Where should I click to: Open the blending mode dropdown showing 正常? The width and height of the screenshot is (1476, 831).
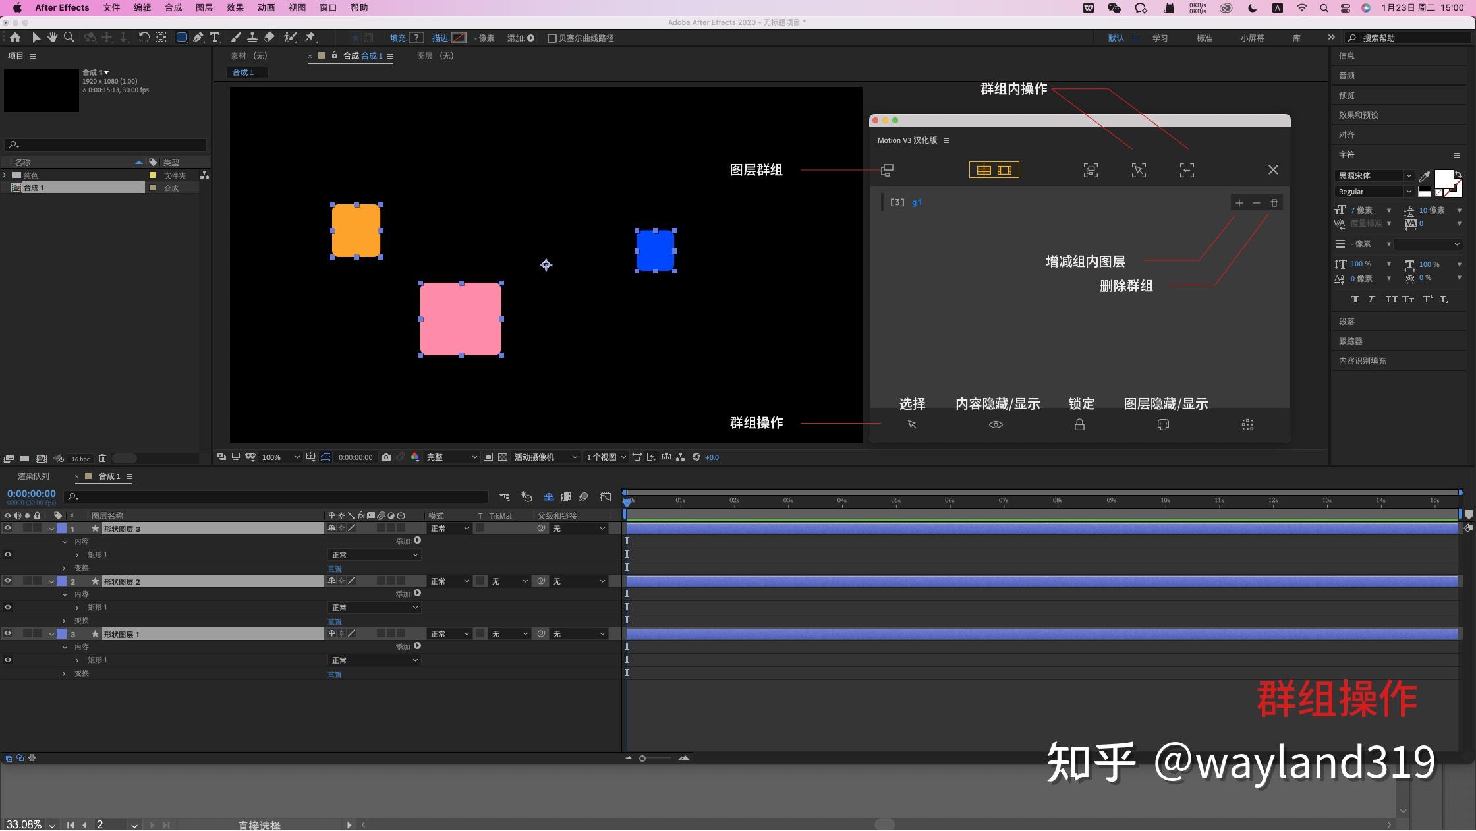click(x=448, y=528)
